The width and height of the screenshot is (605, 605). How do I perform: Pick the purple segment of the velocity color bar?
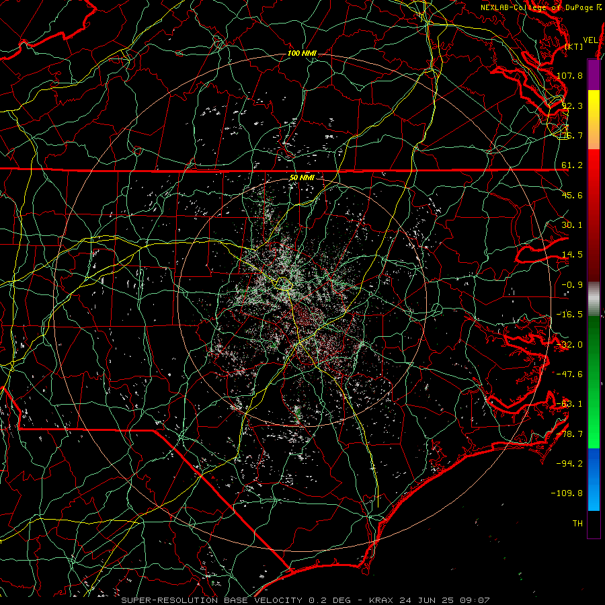point(594,75)
